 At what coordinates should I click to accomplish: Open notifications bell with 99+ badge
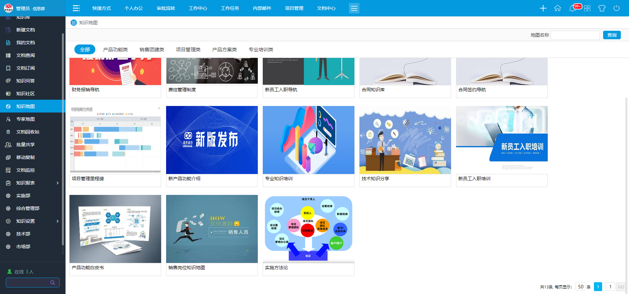click(x=573, y=8)
